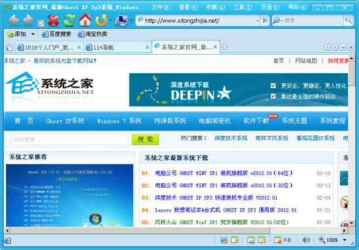Click the window with pencil status icon
359x250 pixels.
tap(235, 240)
